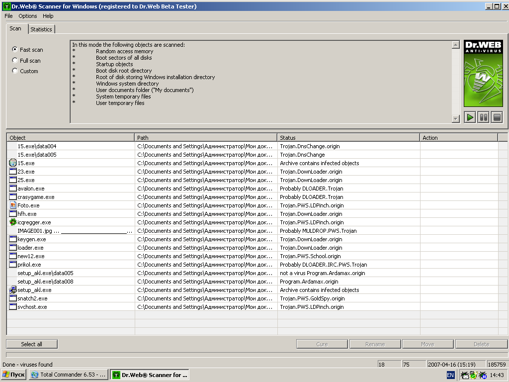Click the Dr.Web Scanner taskbar button
The height and width of the screenshot is (382, 509).
point(150,375)
